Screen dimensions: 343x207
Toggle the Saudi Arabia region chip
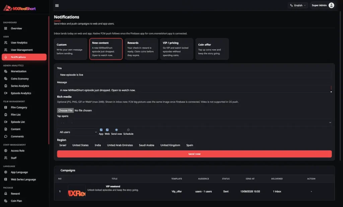pyautogui.click(x=147, y=145)
